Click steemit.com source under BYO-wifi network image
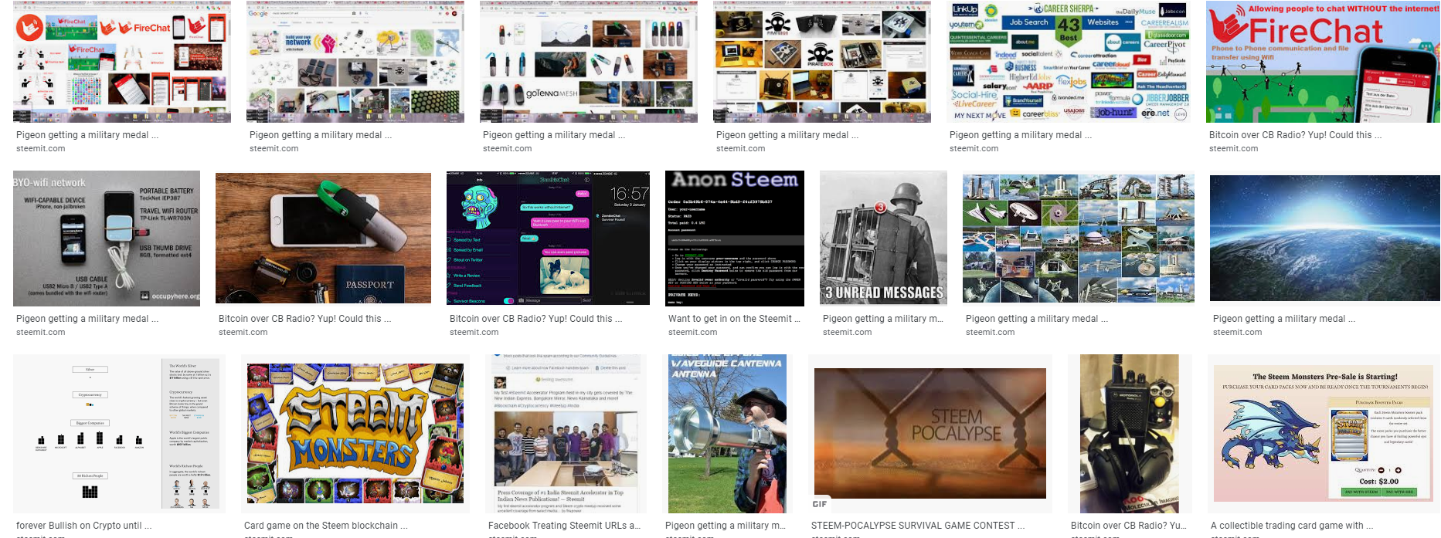 point(41,333)
